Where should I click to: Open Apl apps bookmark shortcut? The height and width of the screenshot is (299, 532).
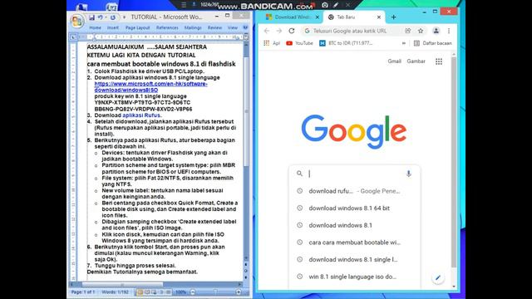tap(272, 43)
